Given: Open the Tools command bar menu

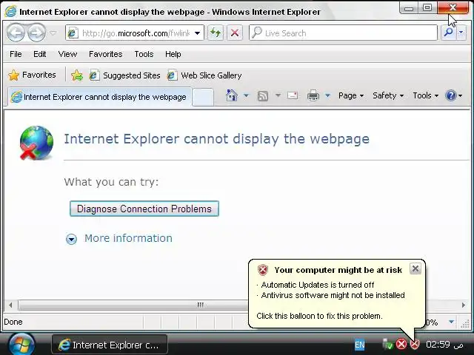Looking at the screenshot, I should pos(425,95).
